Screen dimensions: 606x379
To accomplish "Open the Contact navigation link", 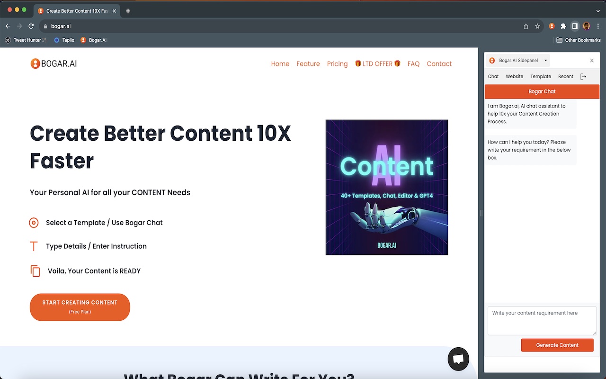I will (439, 63).
